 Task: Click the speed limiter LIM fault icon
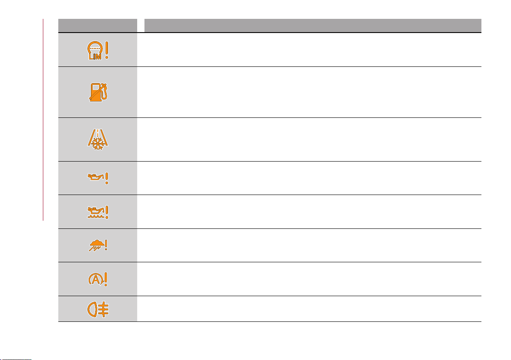[98, 51]
